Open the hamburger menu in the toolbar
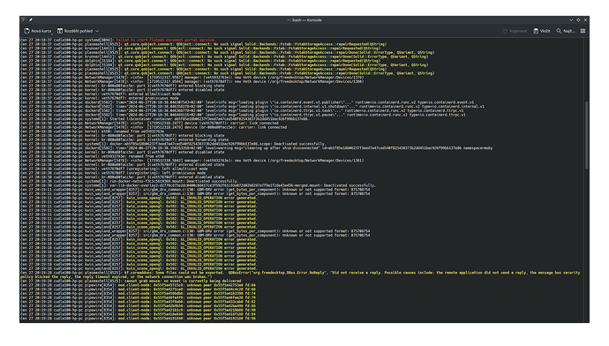This screenshot has height=346, width=609. pyautogui.click(x=583, y=31)
